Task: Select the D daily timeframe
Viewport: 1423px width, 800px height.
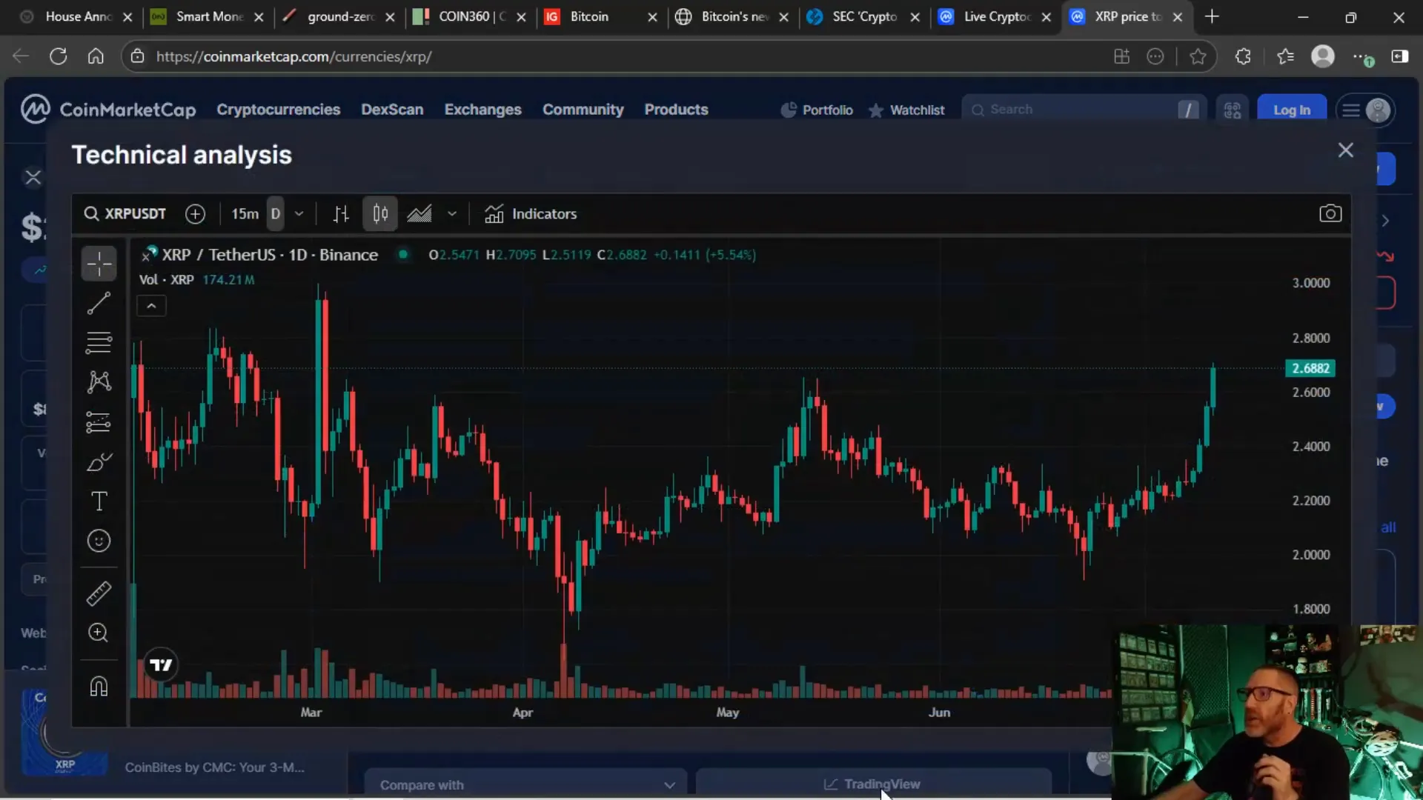Action: click(276, 214)
